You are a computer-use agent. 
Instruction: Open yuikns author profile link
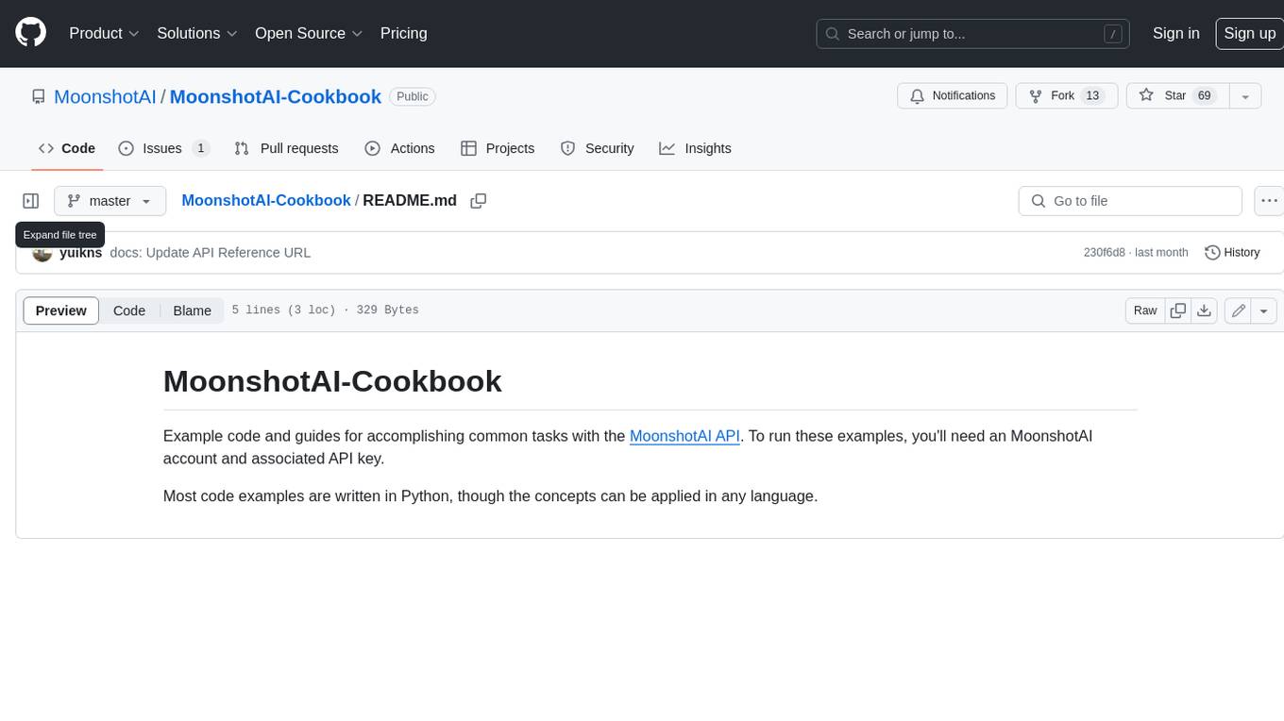click(x=80, y=253)
